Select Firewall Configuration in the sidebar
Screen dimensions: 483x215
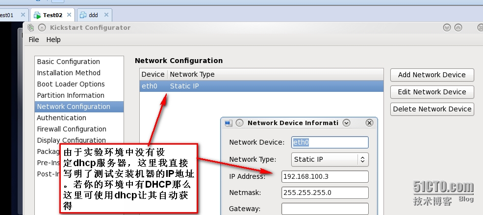[x=72, y=129]
